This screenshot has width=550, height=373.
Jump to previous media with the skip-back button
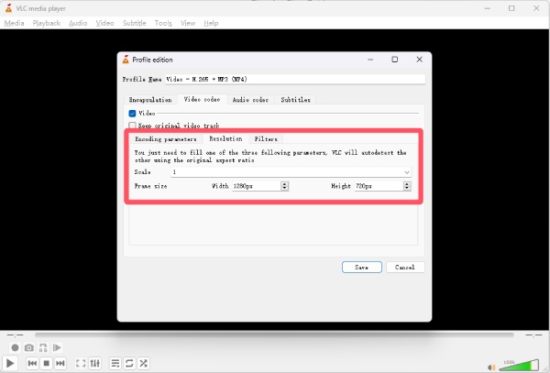pos(32,363)
